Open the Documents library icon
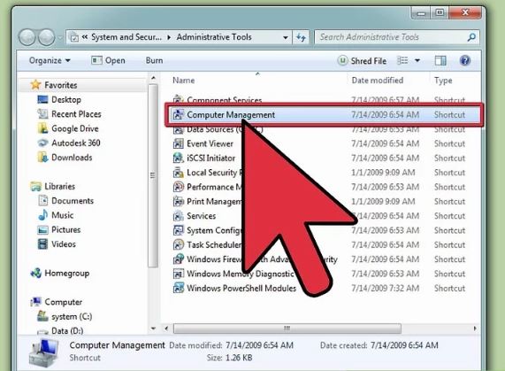 pyautogui.click(x=42, y=200)
